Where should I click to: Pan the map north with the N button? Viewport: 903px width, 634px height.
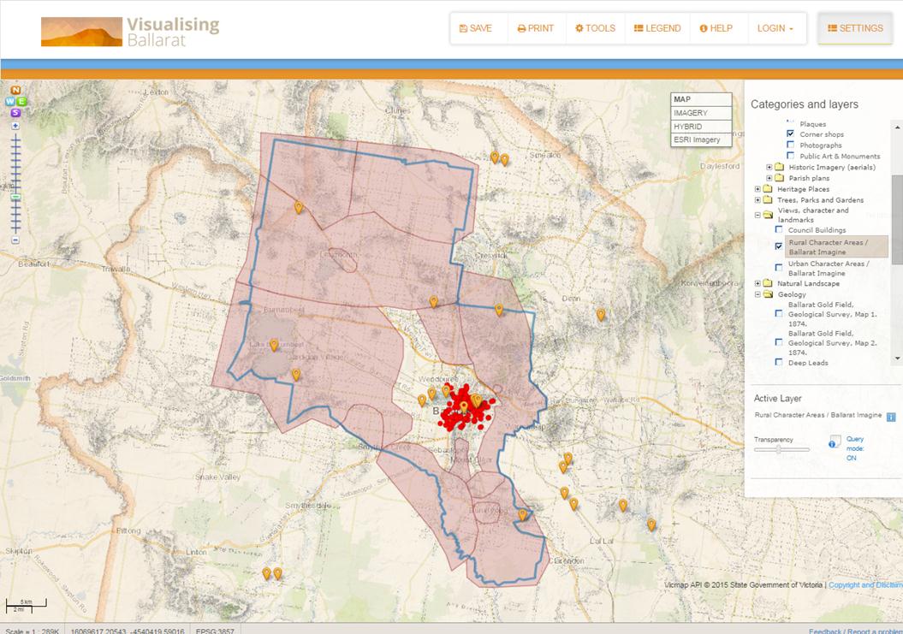[15, 90]
